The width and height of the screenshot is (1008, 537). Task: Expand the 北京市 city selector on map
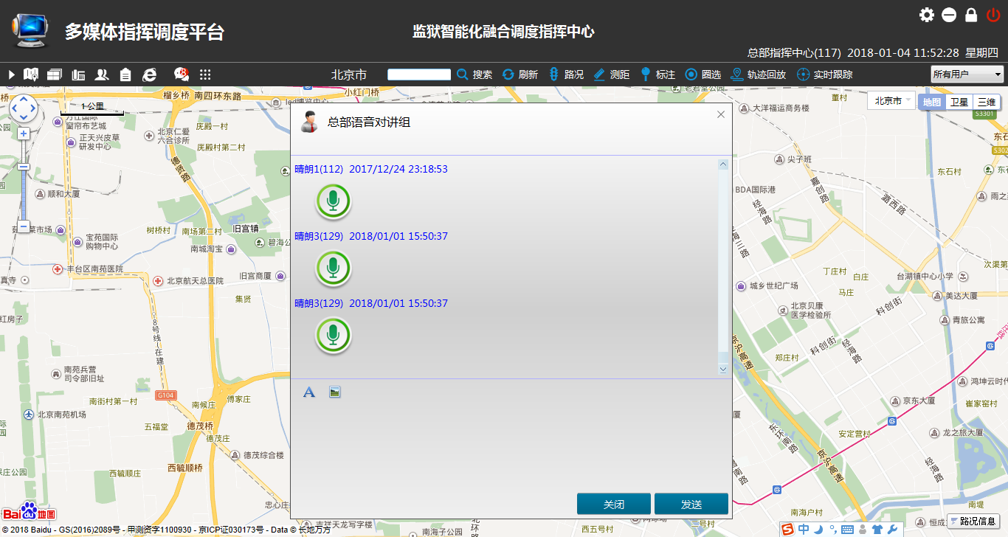pos(891,101)
